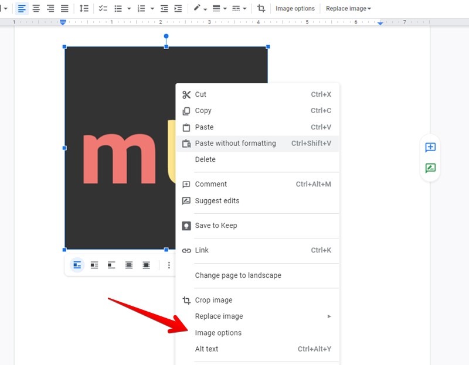Decrease indent using the toolbar icon
This screenshot has width=469, height=365.
click(165, 8)
